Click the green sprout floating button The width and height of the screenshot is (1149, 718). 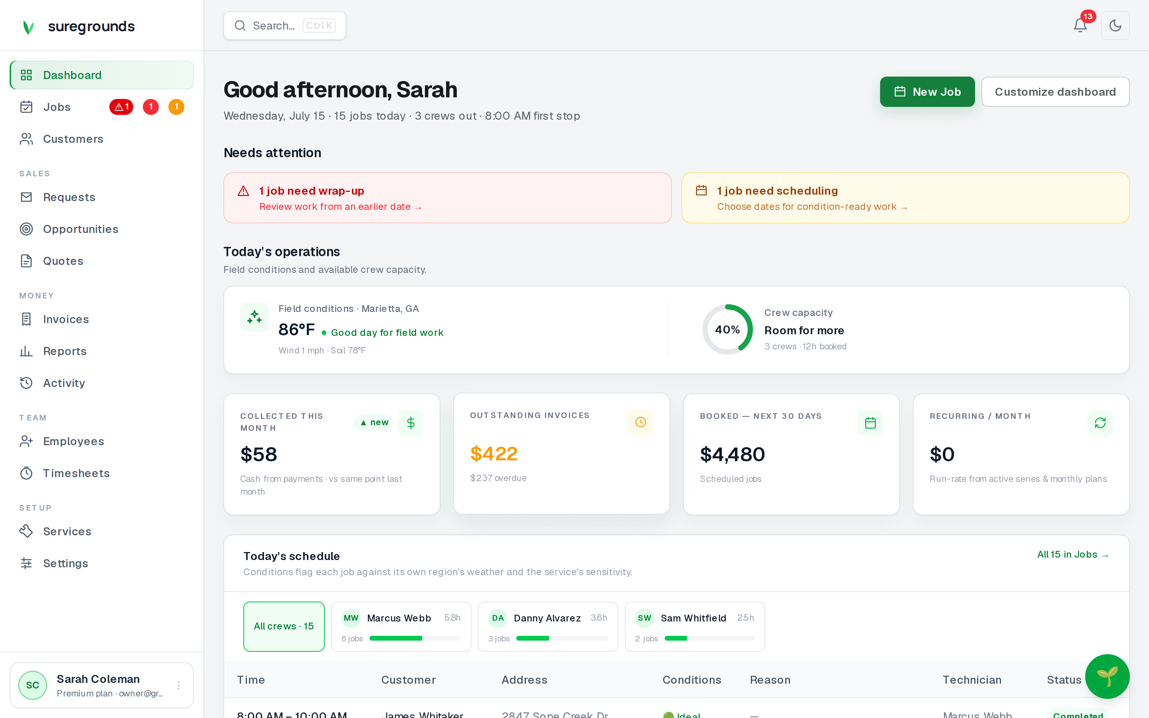[1107, 676]
